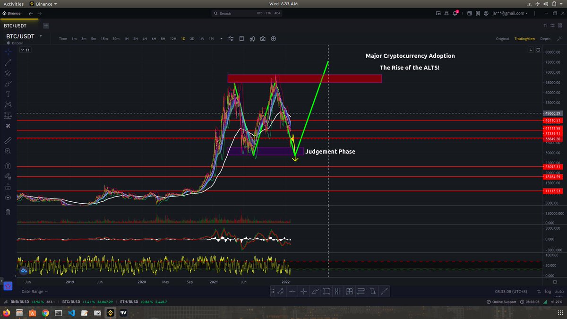This screenshot has height=319, width=567.
Task: Open the favorites star toolbar button
Action: point(8,285)
